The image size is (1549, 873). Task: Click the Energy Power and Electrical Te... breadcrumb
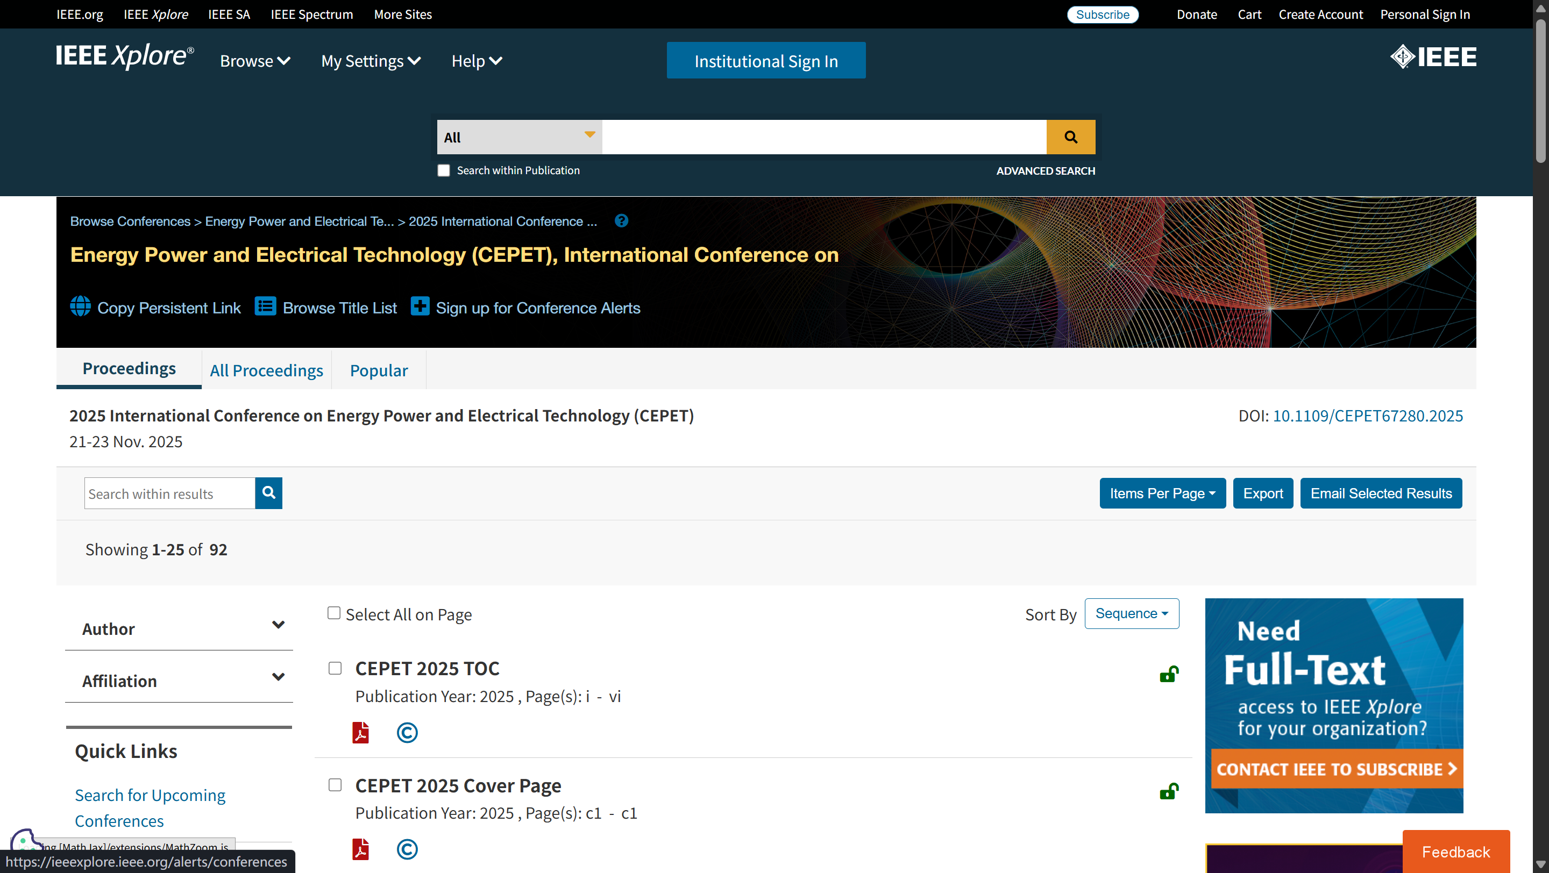300,221
